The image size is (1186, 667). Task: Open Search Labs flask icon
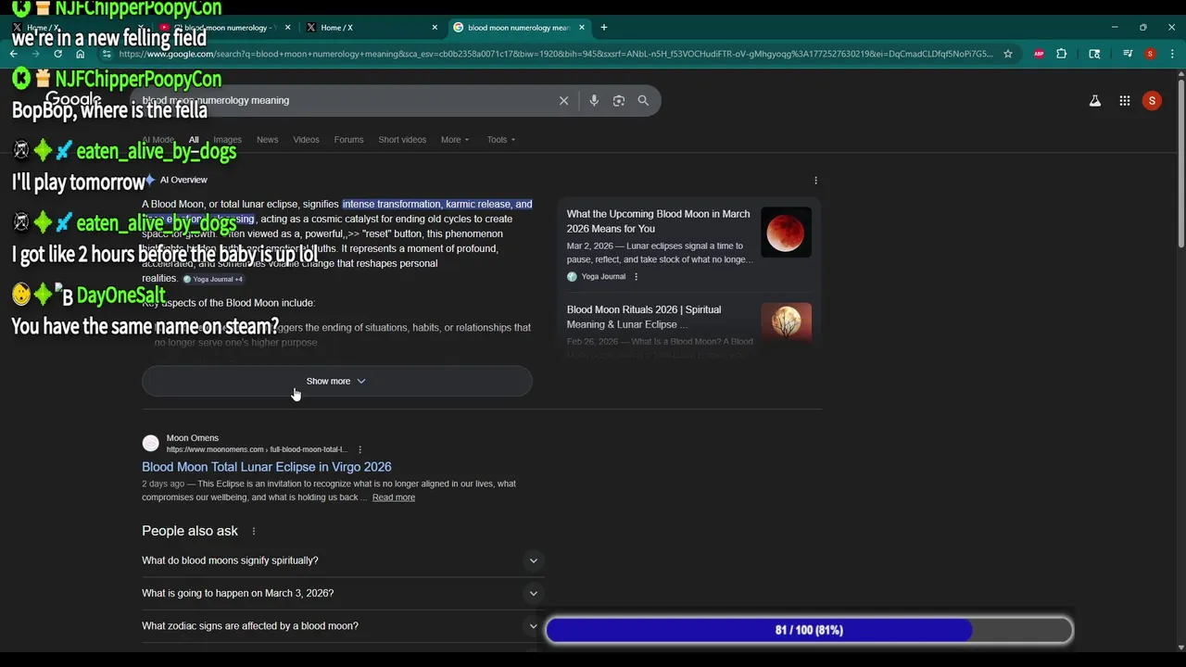point(1095,101)
